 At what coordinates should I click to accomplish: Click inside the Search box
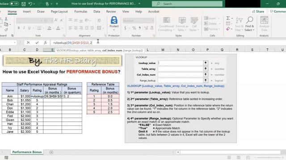pos(187,4)
